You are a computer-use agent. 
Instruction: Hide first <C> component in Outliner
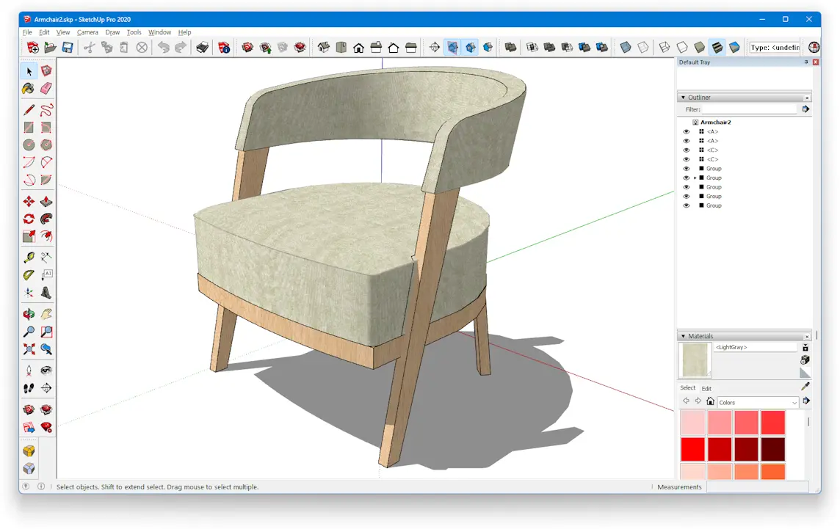pyautogui.click(x=687, y=150)
